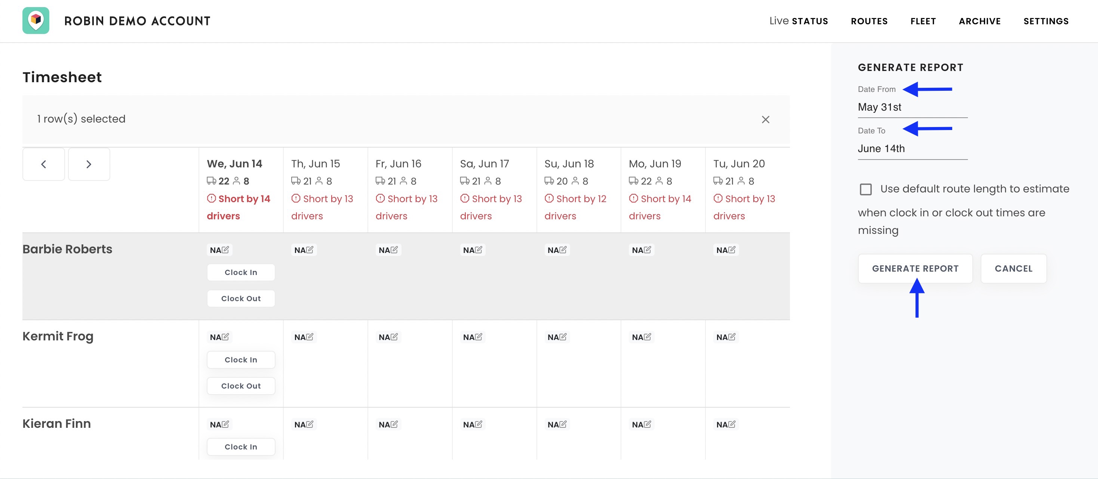Viewport: 1098px width, 479px height.
Task: Dismiss the row selection banner with the X
Action: pos(766,120)
